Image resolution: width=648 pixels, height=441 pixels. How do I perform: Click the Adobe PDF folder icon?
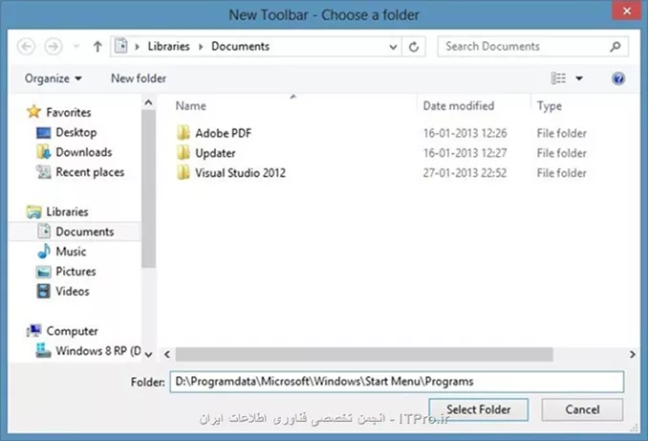pyautogui.click(x=184, y=133)
